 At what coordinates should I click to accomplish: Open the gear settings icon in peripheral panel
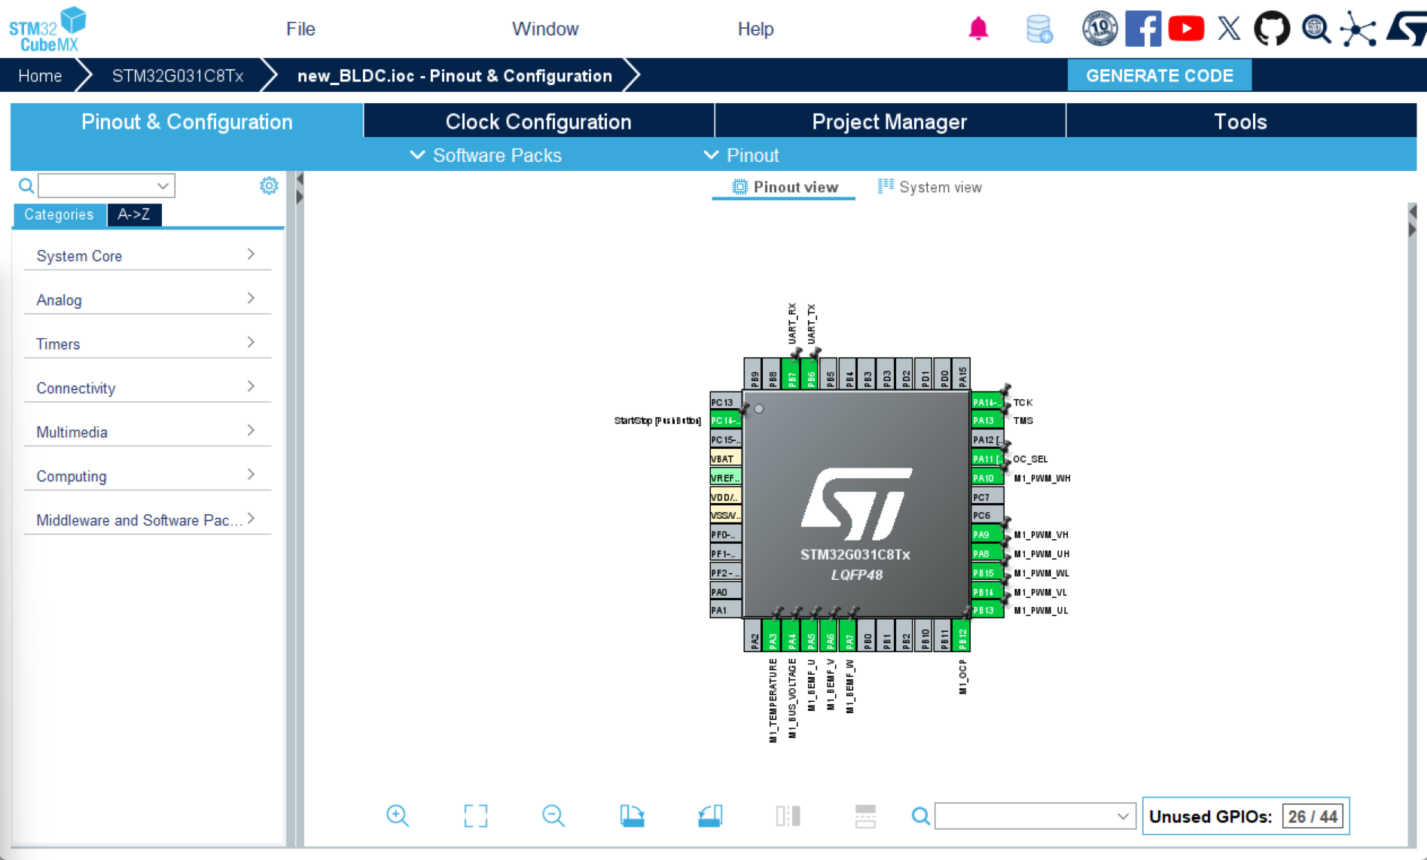[x=269, y=185]
